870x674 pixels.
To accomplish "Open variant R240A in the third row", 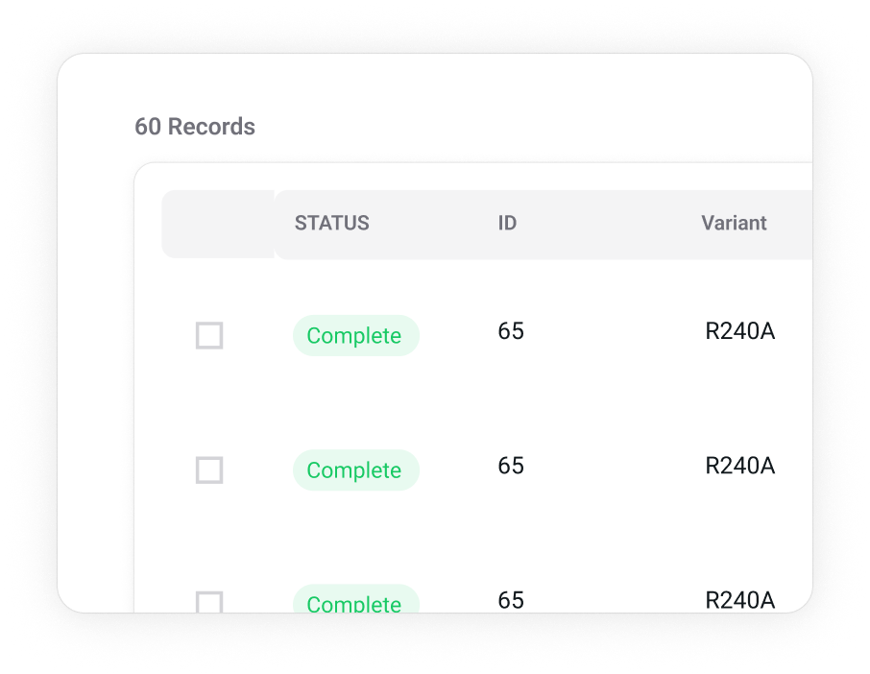I will (x=739, y=600).
